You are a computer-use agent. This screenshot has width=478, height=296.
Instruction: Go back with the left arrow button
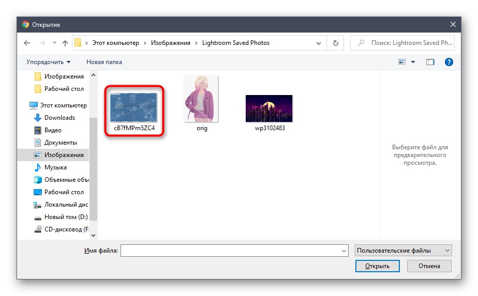(27, 43)
